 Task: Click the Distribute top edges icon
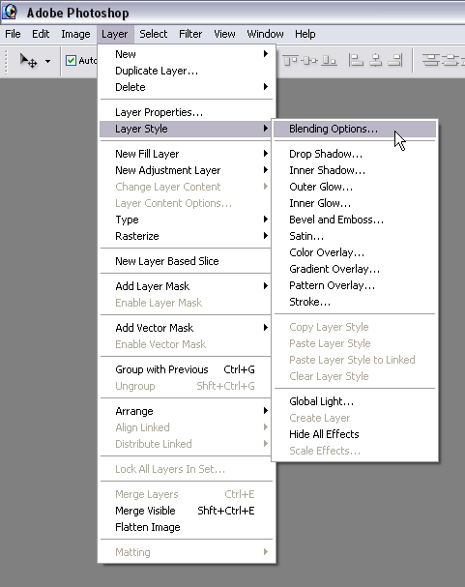(x=431, y=60)
